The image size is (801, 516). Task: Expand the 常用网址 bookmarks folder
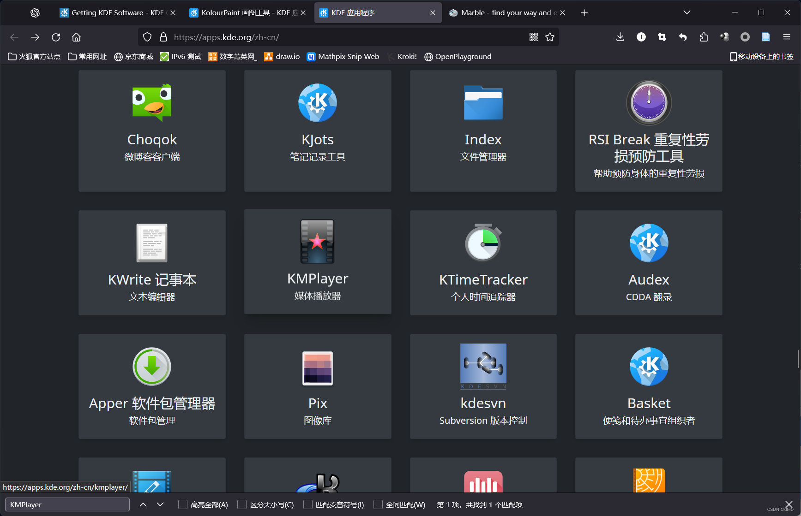88,56
